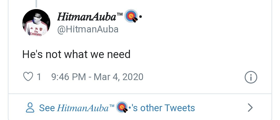The height and width of the screenshot is (120, 280).
Task: Click the thread connector line above avatar
Action: 36,3
